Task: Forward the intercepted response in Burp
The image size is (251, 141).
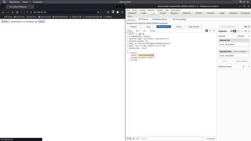Action: point(133,27)
